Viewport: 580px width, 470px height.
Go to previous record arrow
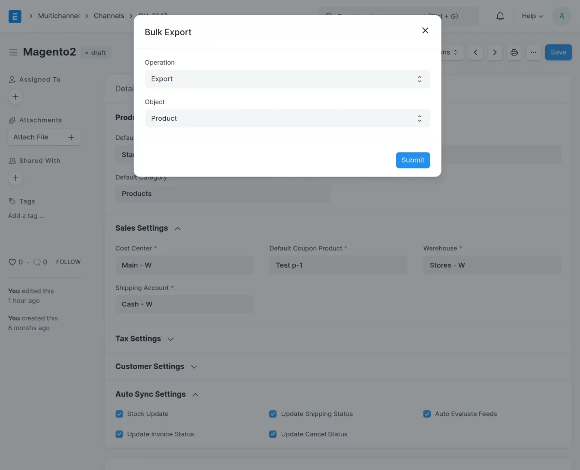[476, 52]
